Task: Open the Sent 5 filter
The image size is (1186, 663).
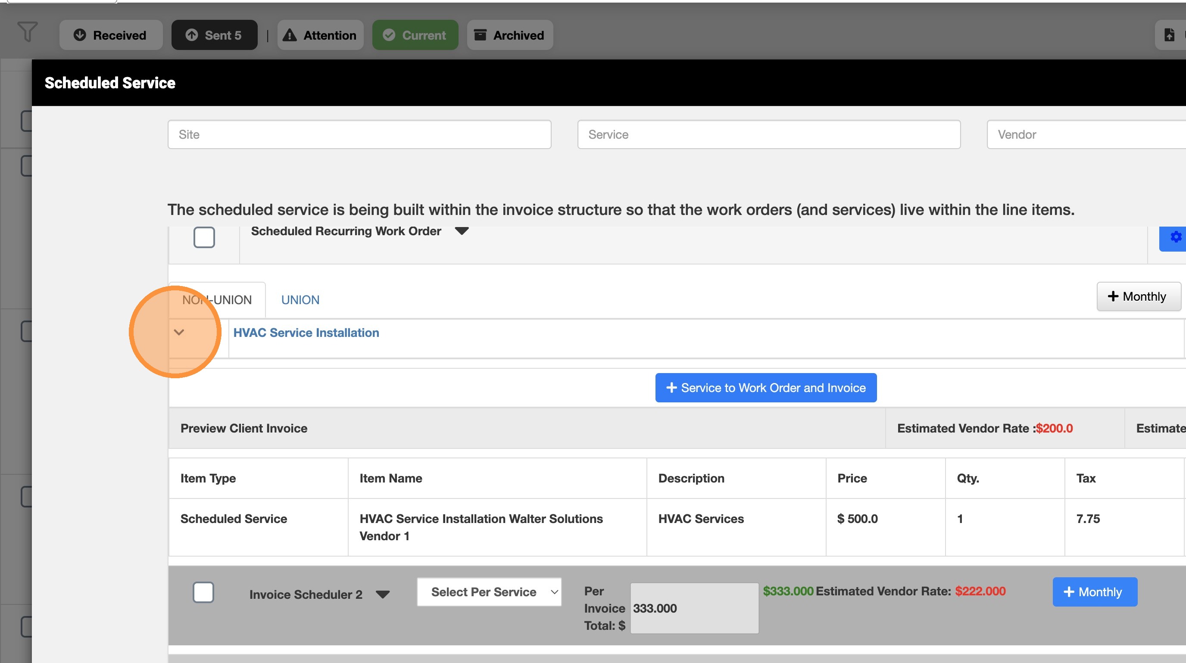Action: [x=214, y=35]
